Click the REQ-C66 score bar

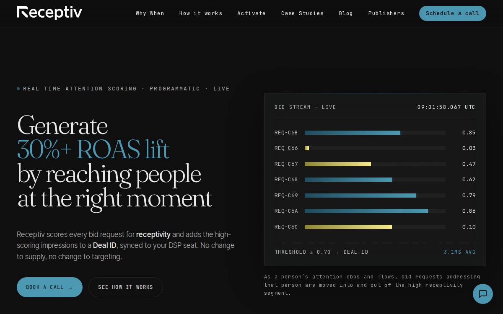[375, 148]
